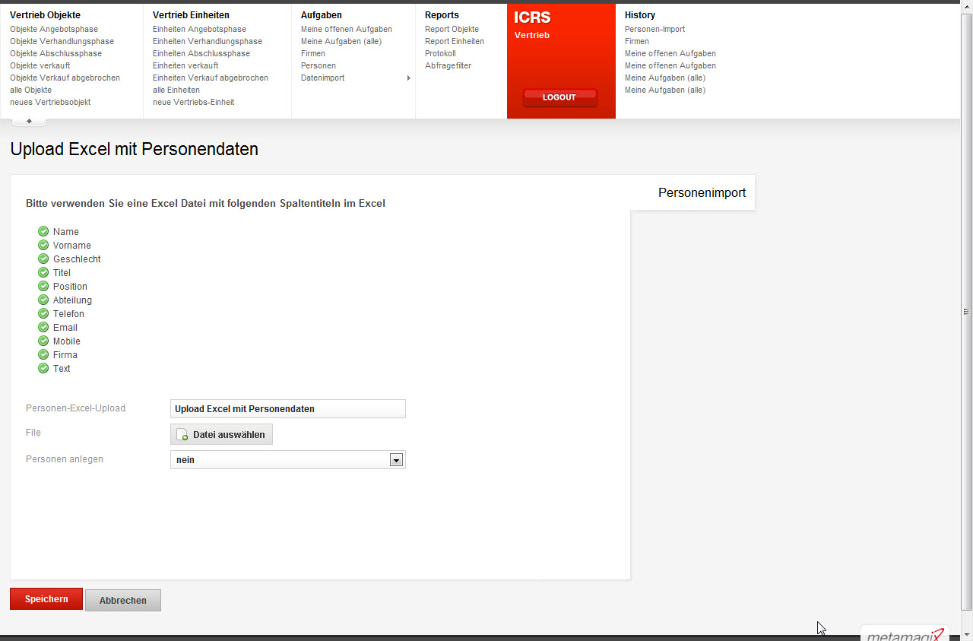
Task: Open Einheiten verkauft
Action: pos(185,65)
